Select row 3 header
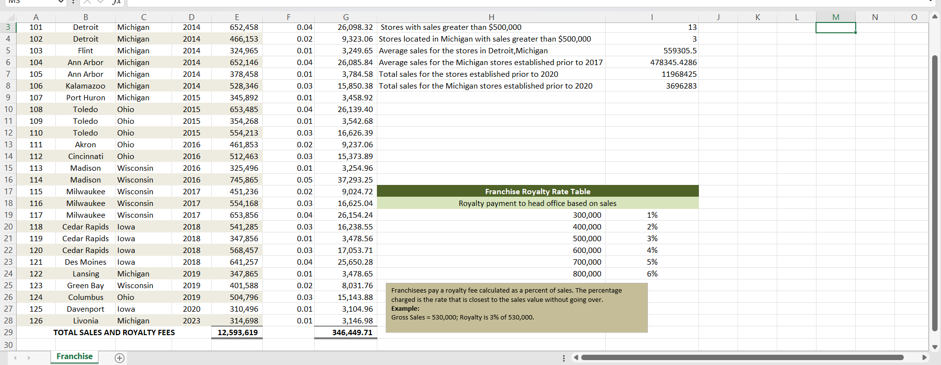This screenshot has width=941, height=365. [8, 27]
